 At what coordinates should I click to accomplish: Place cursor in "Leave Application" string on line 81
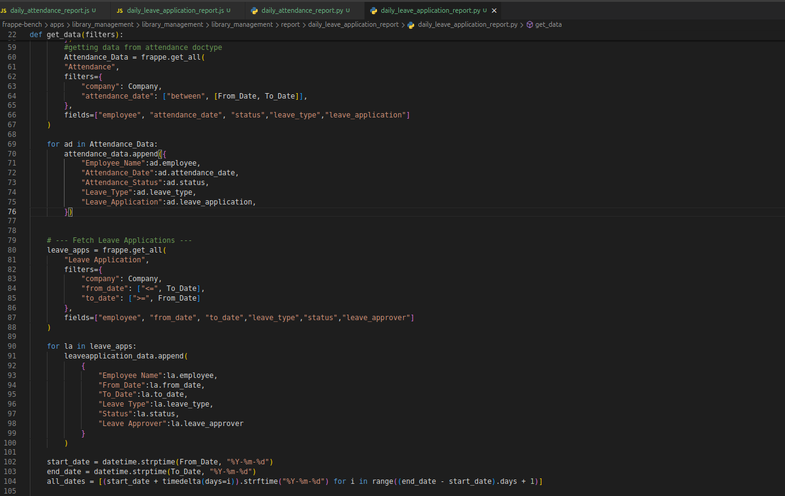(105, 260)
